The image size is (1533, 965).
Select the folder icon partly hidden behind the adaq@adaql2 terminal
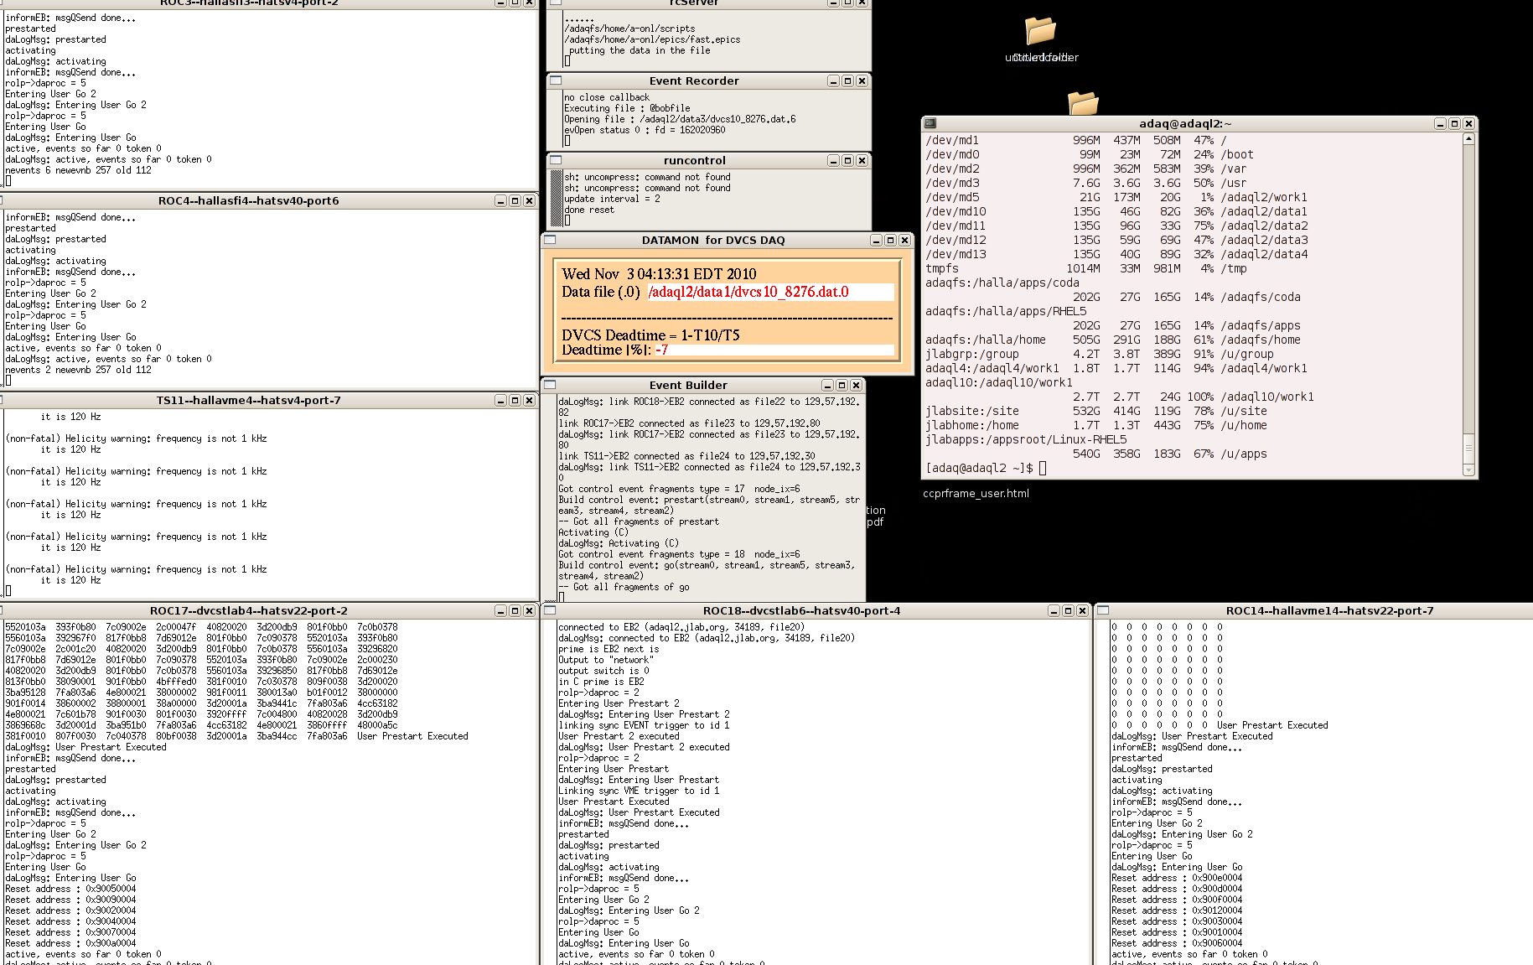(1083, 103)
